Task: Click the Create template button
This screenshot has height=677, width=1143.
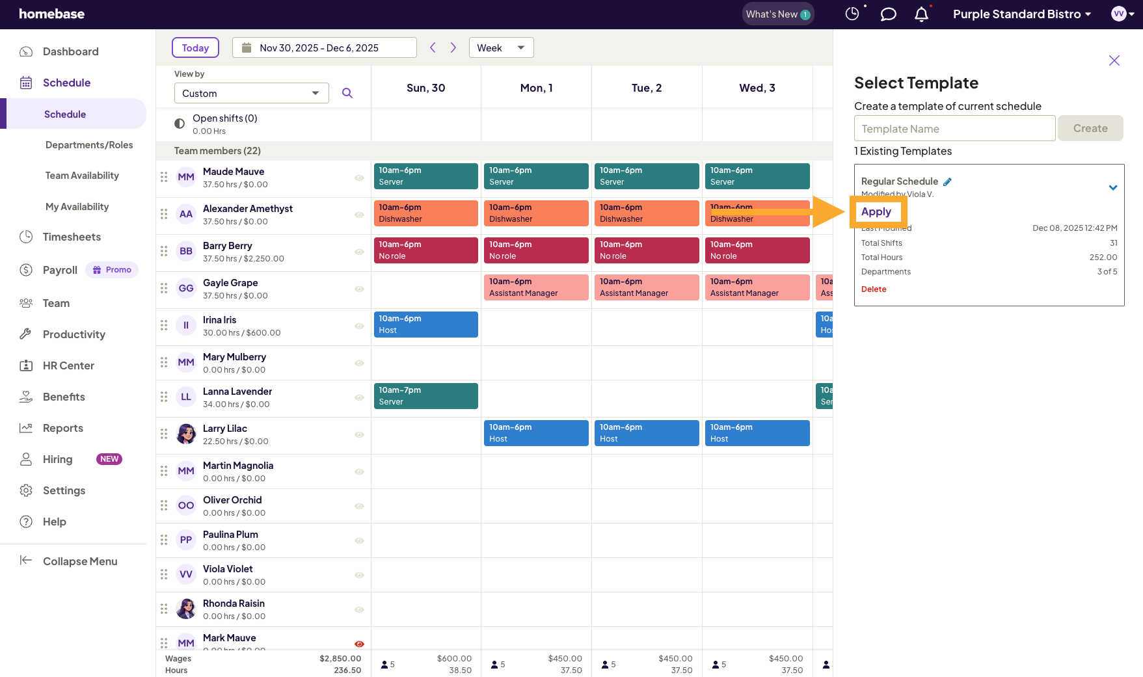Action: click(1090, 128)
